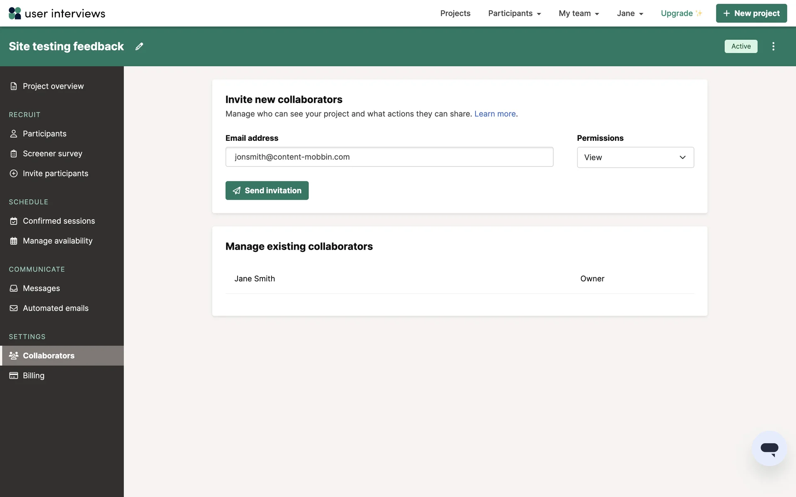Open the Jane account menu
796x497 pixels.
[630, 13]
